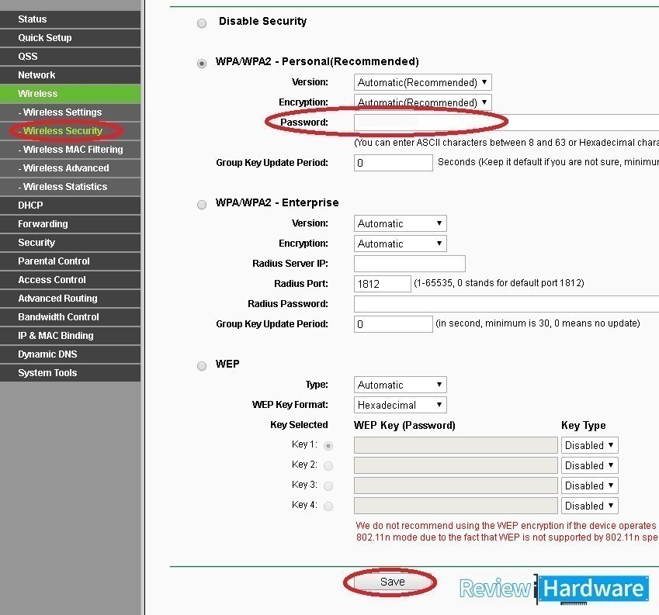Screen dimensions: 659x615
Task: Open the Personal Encryption dropdown
Action: [423, 102]
